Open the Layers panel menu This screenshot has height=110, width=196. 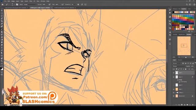tap(195, 60)
